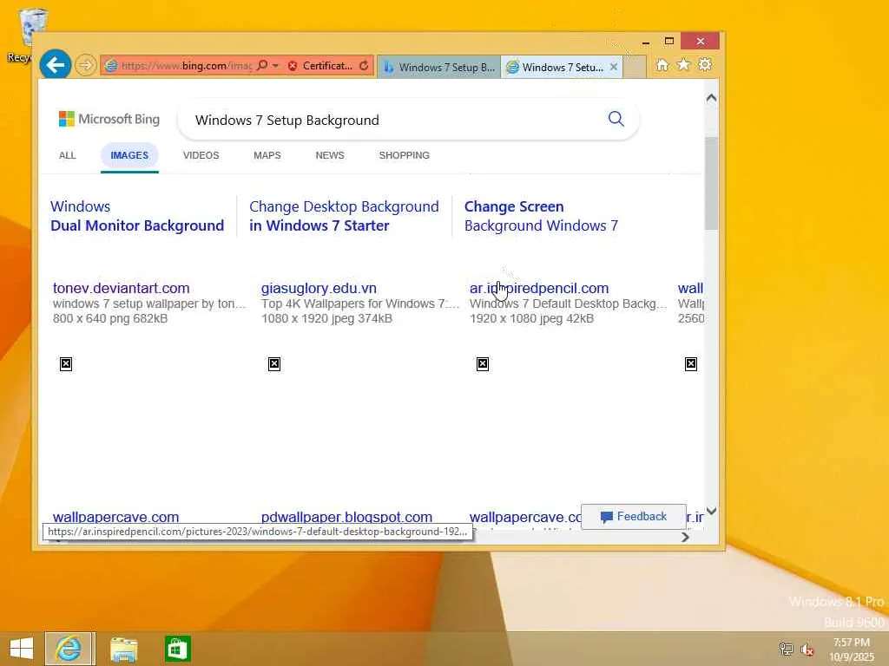This screenshot has width=889, height=666.
Task: Open giasuglory.edu.vn result link
Action: click(x=319, y=288)
